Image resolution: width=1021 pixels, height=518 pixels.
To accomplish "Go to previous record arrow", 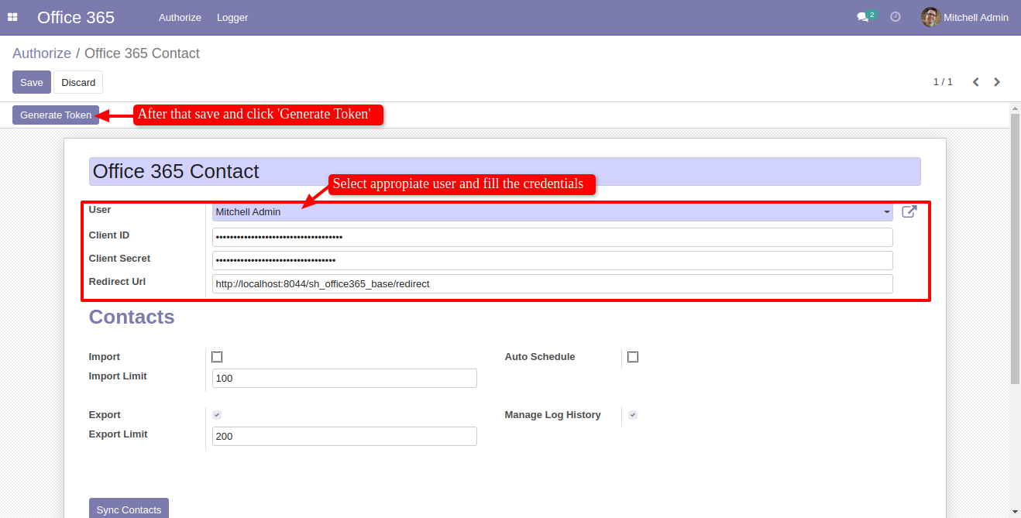I will (x=976, y=82).
